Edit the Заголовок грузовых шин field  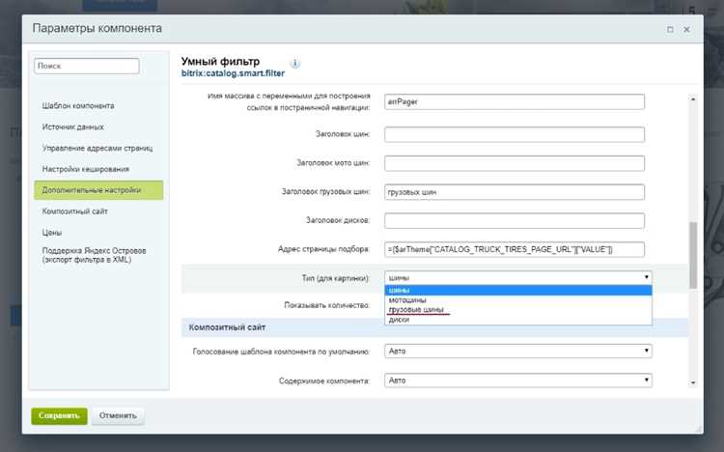pos(515,192)
